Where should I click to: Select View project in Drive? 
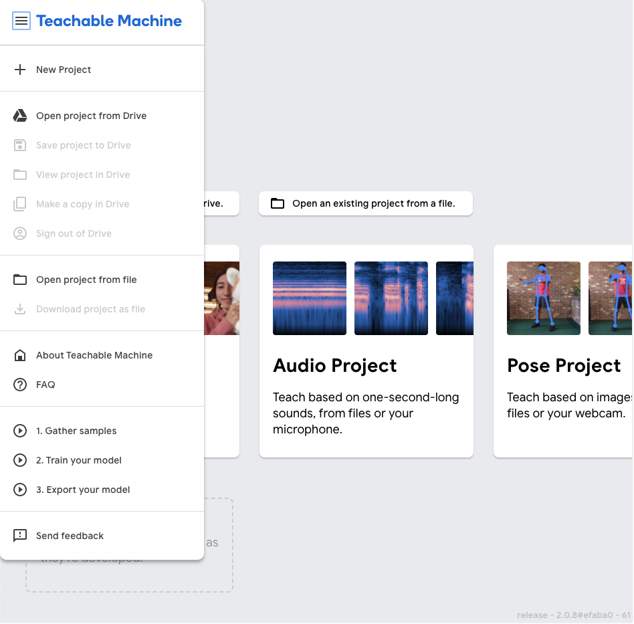click(83, 175)
